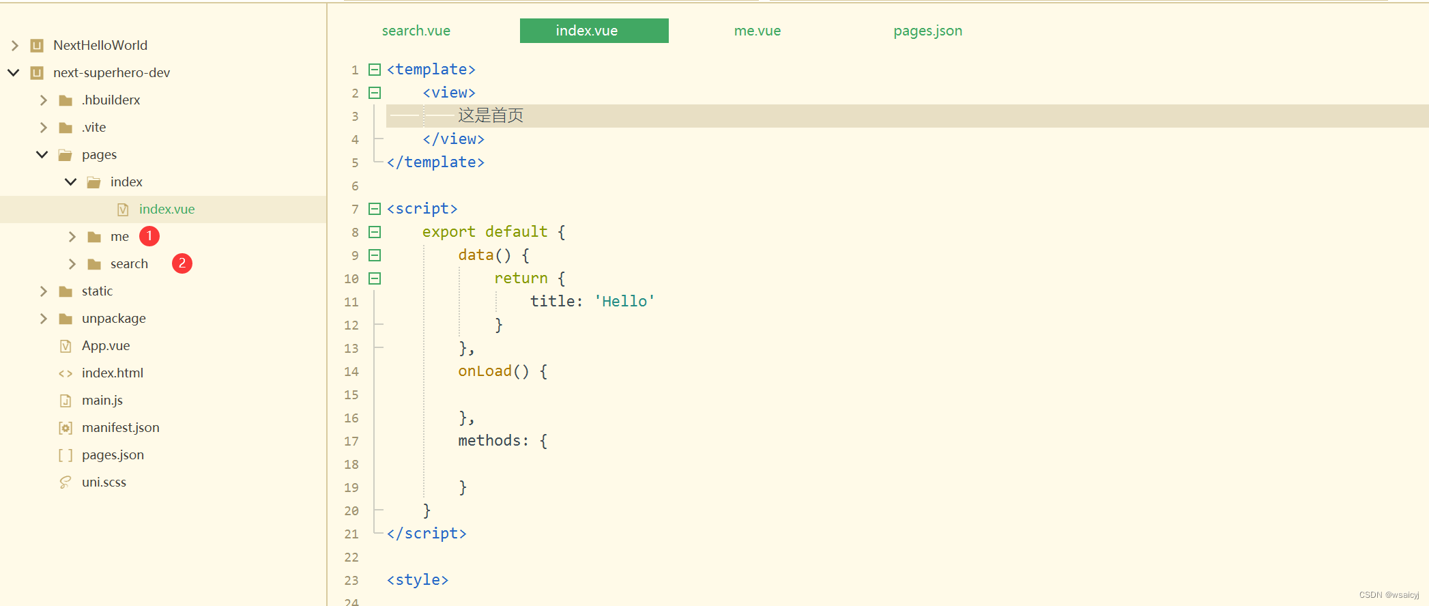
Task: Click the 'Hello' string on line 11
Action: (624, 302)
